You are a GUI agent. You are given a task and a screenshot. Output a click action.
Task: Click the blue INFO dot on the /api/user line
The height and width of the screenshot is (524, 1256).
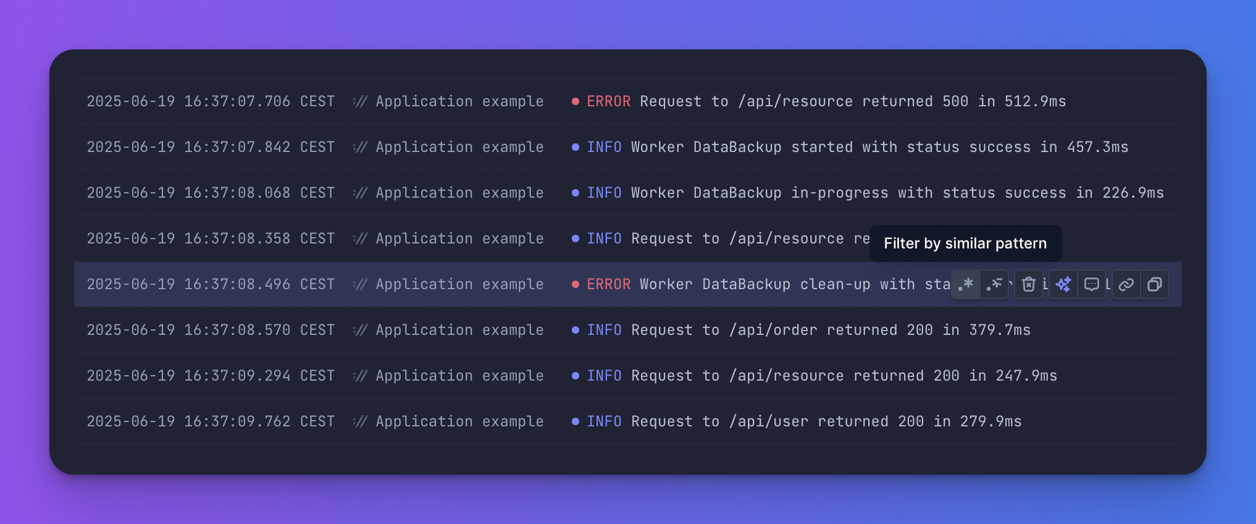(x=574, y=421)
